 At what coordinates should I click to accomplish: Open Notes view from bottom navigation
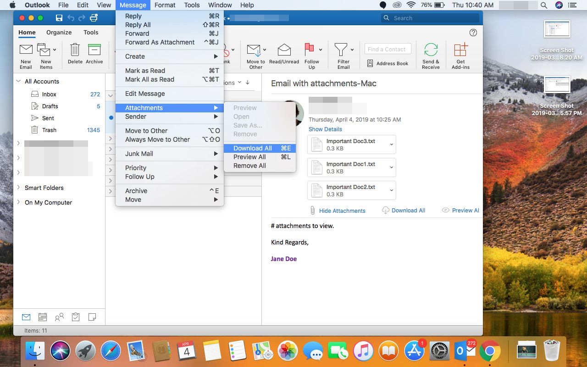click(x=92, y=317)
